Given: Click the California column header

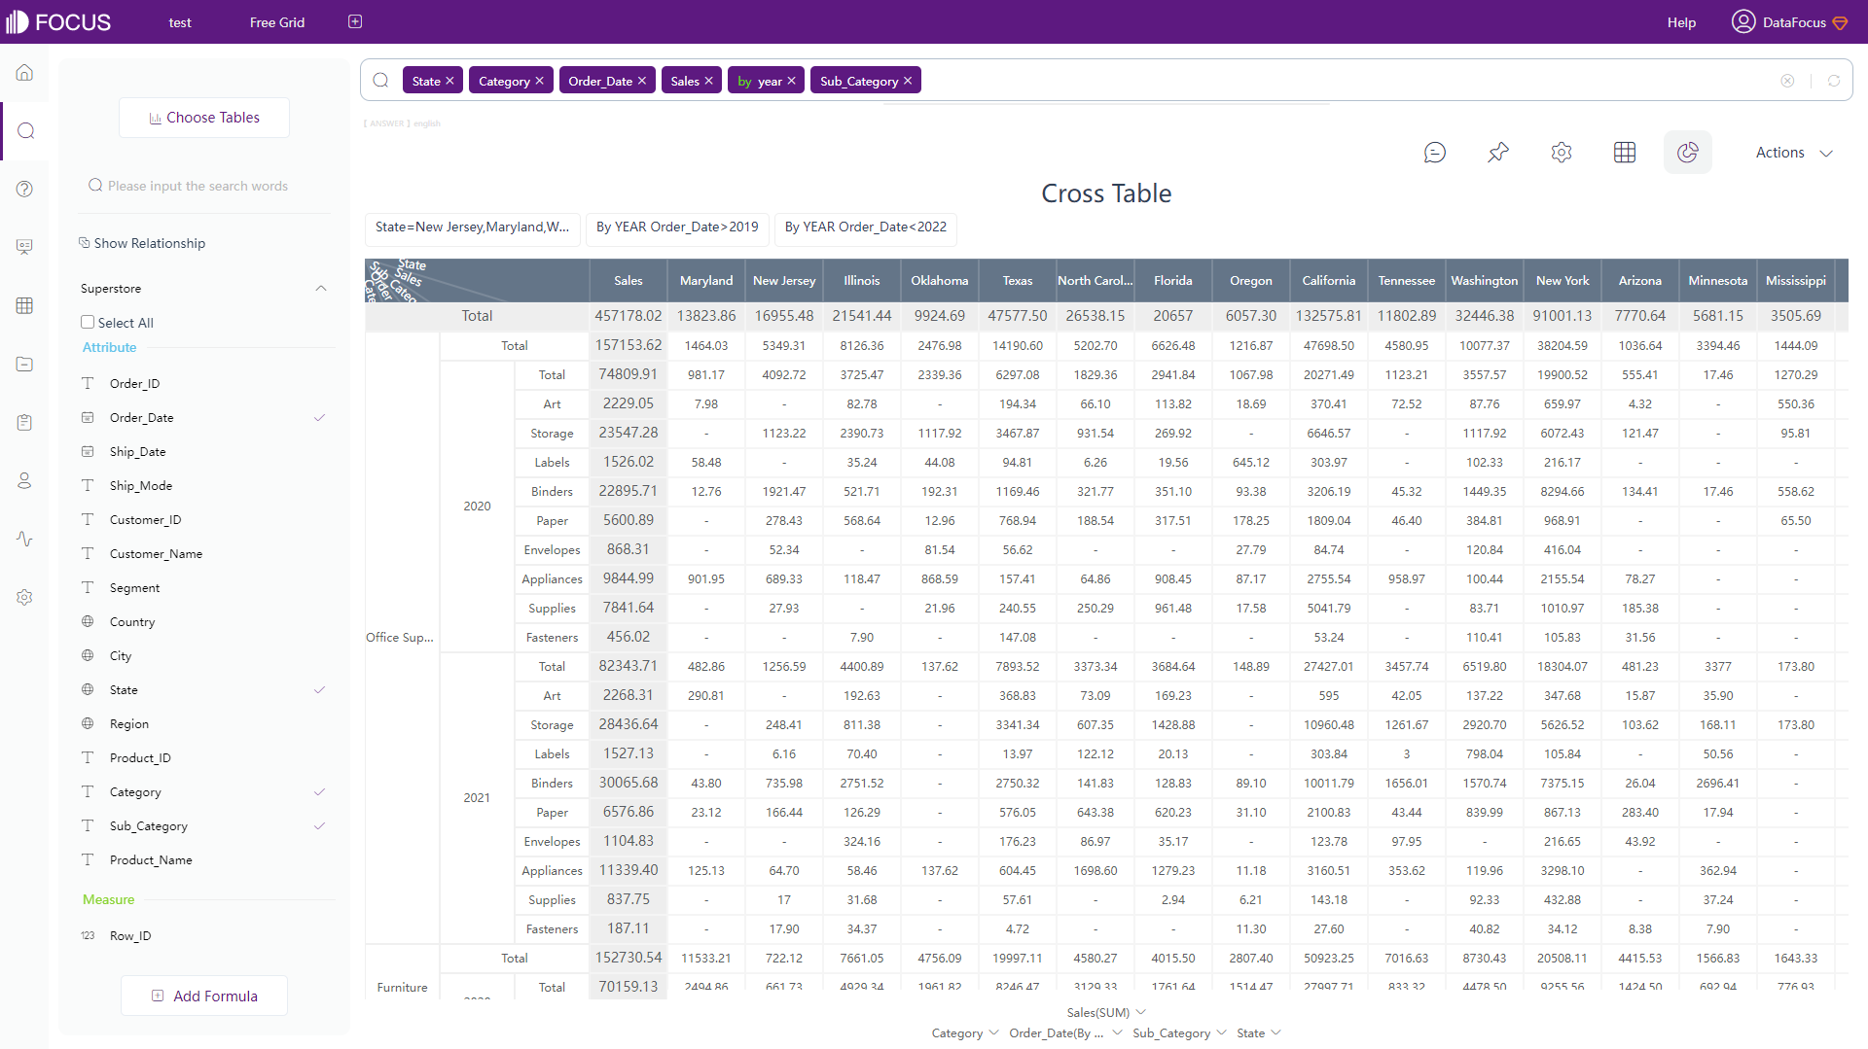Looking at the screenshot, I should coord(1329,280).
